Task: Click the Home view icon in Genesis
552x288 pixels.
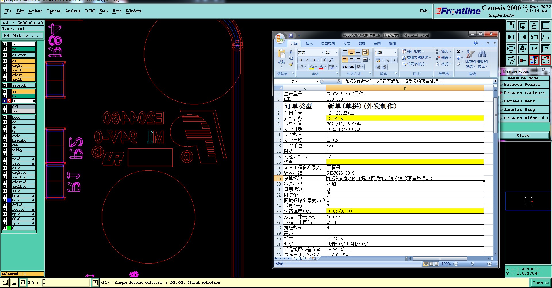Action: pos(534,26)
